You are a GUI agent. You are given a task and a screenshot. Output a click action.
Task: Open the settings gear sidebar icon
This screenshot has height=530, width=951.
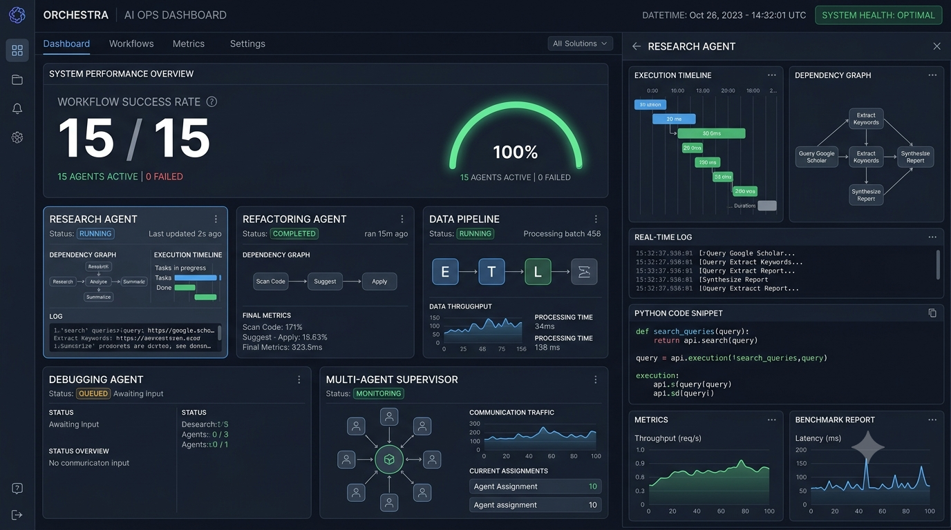point(17,137)
